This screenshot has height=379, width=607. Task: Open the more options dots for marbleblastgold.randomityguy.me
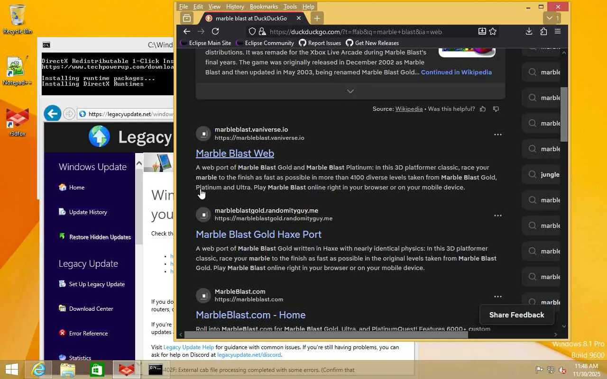[x=498, y=216]
